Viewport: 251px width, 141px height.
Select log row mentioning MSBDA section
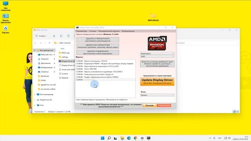click(x=105, y=77)
